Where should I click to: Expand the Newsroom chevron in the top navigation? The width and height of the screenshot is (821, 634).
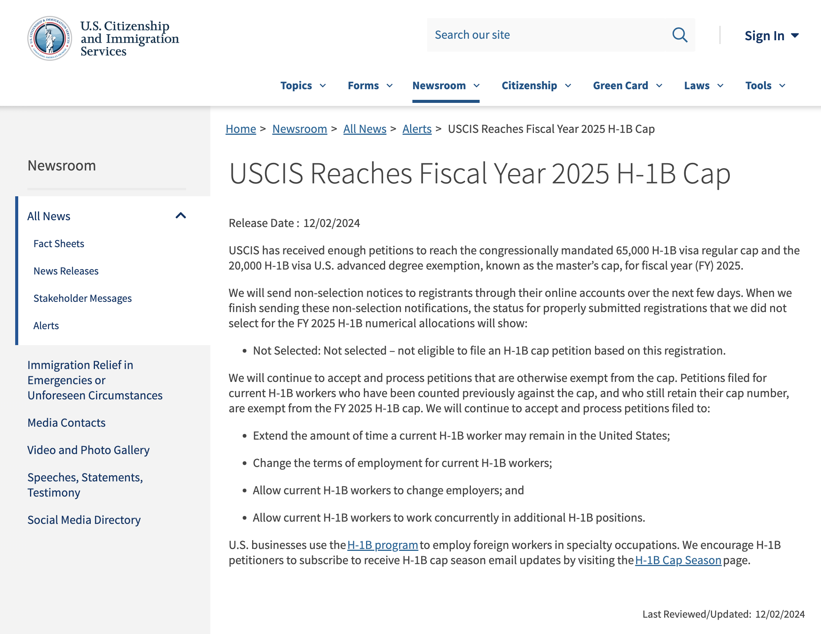pyautogui.click(x=477, y=86)
